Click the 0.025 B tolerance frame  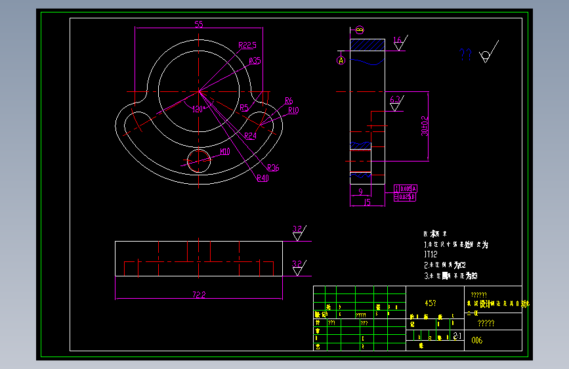tap(405, 197)
